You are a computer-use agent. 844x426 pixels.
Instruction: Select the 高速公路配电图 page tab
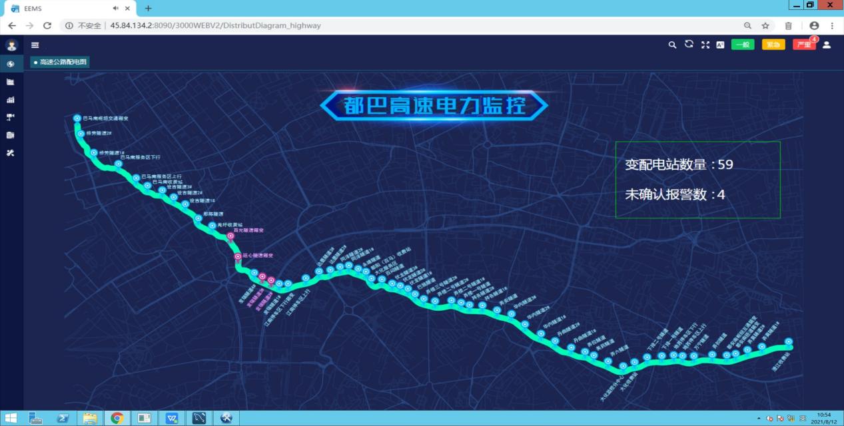pyautogui.click(x=60, y=62)
